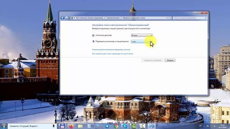Click the sleep moon icon beside 'Переводить компьютер'
Viewport: 230px width, 129px height.
coord(93,42)
